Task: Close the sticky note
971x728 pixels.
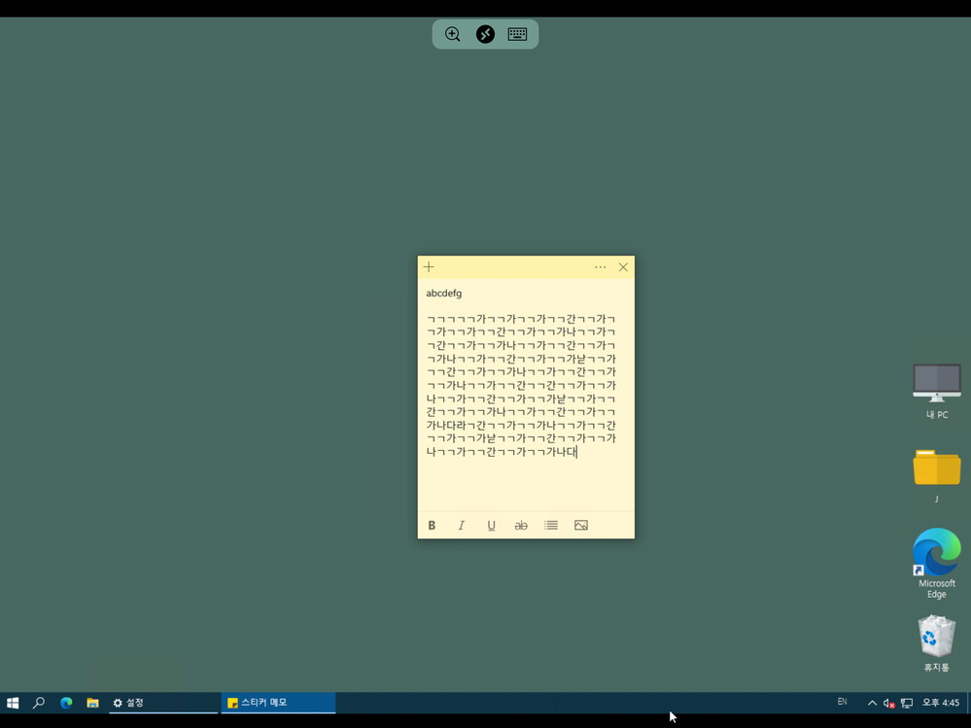Action: [623, 267]
